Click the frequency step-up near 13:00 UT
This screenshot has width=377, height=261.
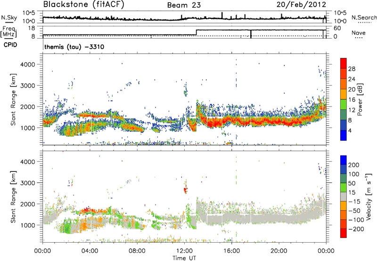[196, 33]
